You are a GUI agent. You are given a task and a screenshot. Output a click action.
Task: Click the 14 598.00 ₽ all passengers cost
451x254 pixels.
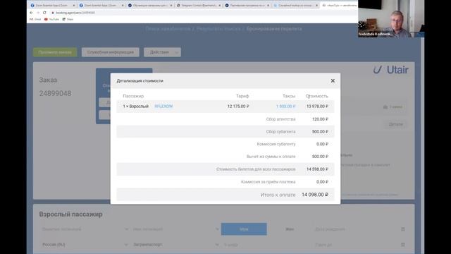(317, 169)
